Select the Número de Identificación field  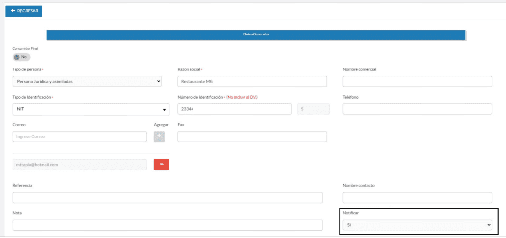click(234, 109)
